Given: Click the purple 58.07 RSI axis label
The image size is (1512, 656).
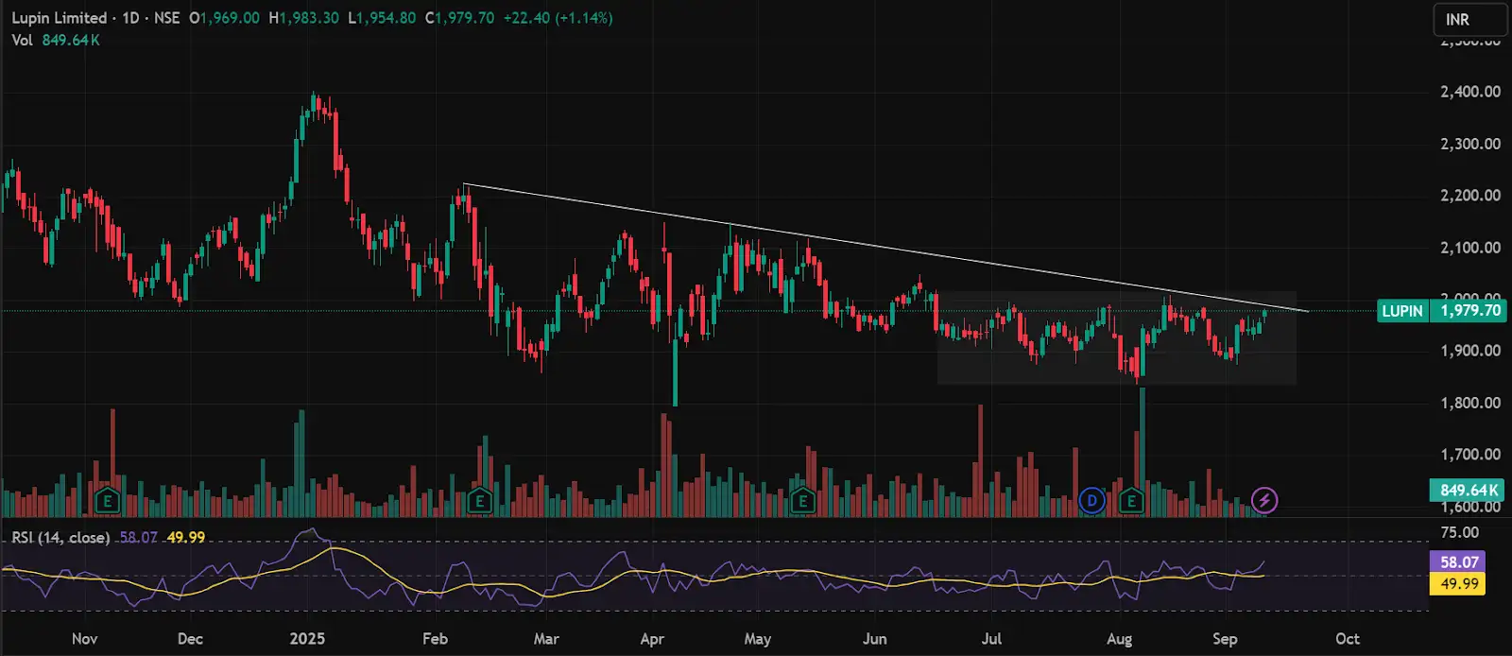Looking at the screenshot, I should (1458, 561).
